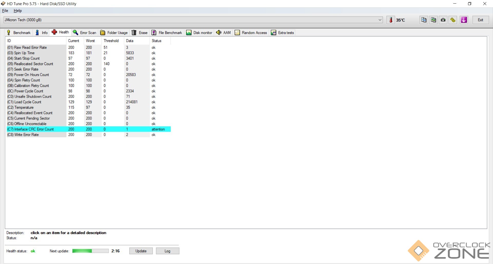The width and height of the screenshot is (493, 264).
Task: Select the (07) Seek Error Rate row
Action: [89, 69]
